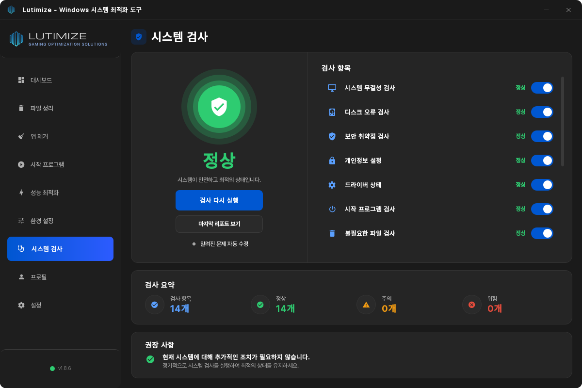Click the blue check icon for 검사 항목
Viewport: 582px width, 388px height.
tap(155, 305)
